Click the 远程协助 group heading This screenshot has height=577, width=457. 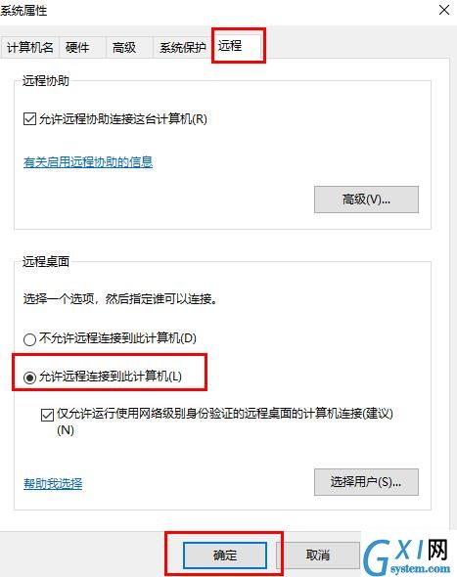[x=46, y=80]
